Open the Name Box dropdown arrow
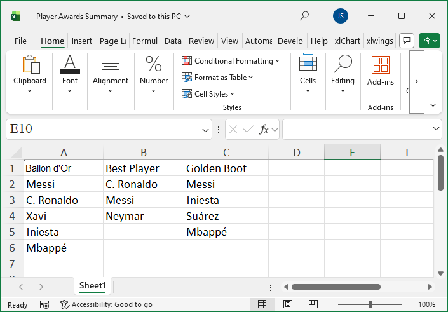 [x=206, y=130]
